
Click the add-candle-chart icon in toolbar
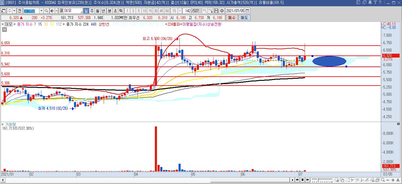(205, 11)
